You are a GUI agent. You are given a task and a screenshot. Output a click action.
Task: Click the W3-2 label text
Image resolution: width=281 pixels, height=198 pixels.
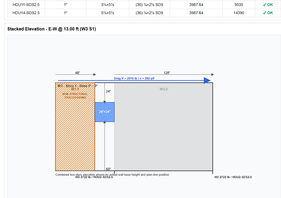pos(164,89)
